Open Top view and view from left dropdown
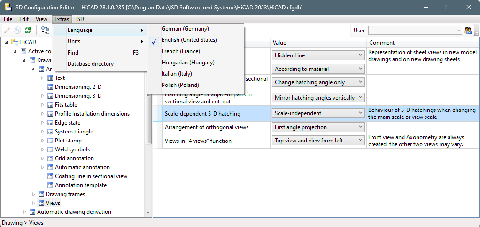 (x=318, y=141)
